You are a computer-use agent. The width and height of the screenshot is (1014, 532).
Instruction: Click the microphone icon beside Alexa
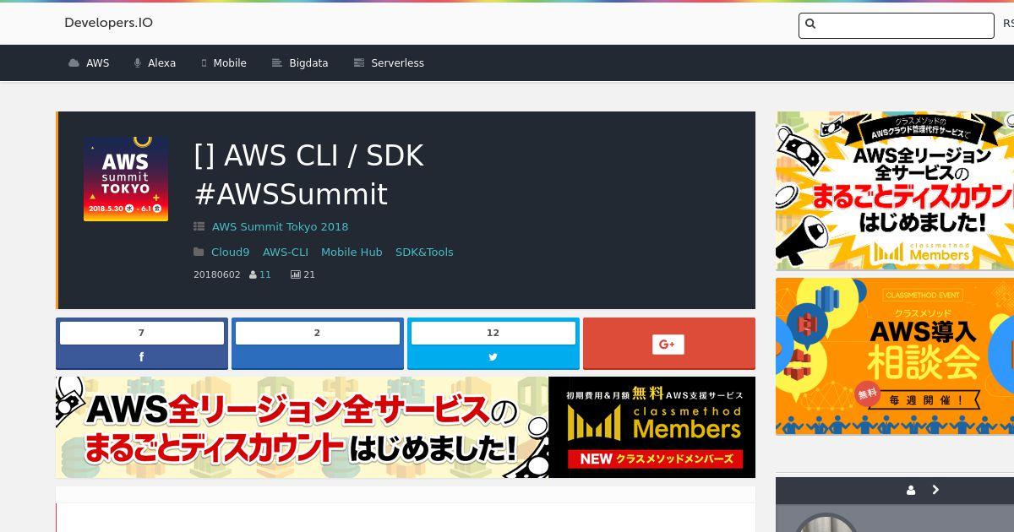138,63
